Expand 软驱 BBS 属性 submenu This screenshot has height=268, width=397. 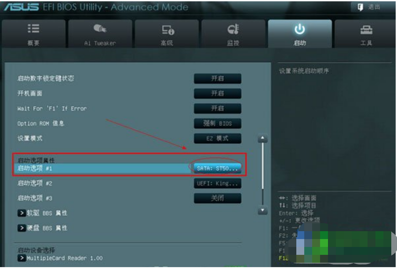[x=42, y=213]
